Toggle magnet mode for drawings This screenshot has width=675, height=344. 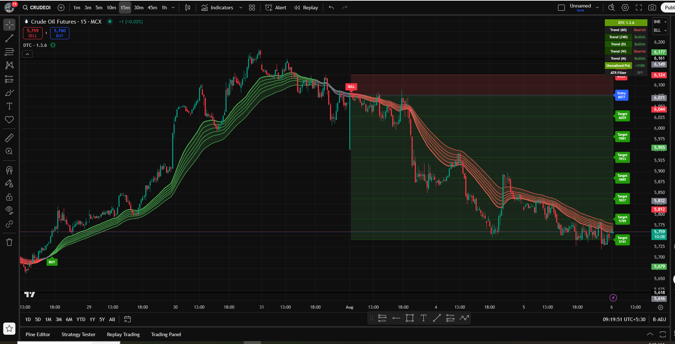(9, 170)
